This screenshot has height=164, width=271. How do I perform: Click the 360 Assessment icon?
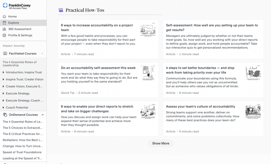(x=4, y=29)
